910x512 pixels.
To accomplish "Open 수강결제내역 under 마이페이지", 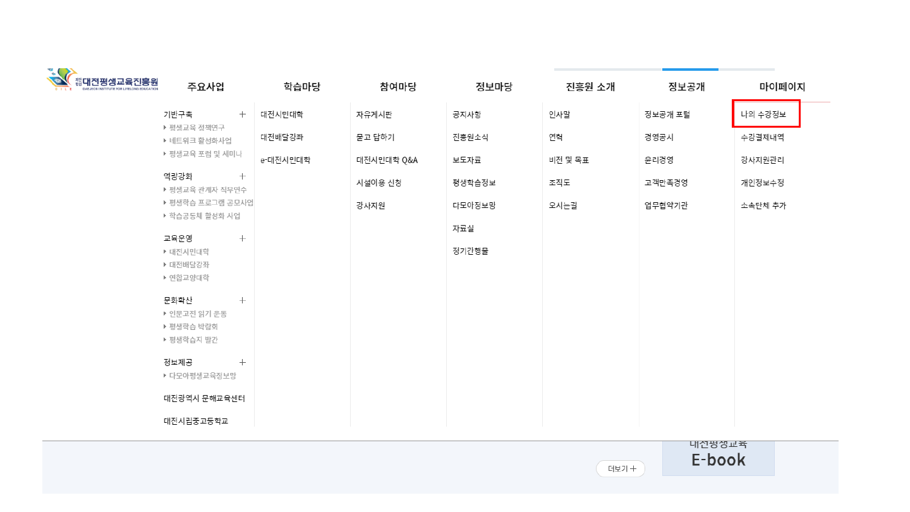I will point(762,137).
